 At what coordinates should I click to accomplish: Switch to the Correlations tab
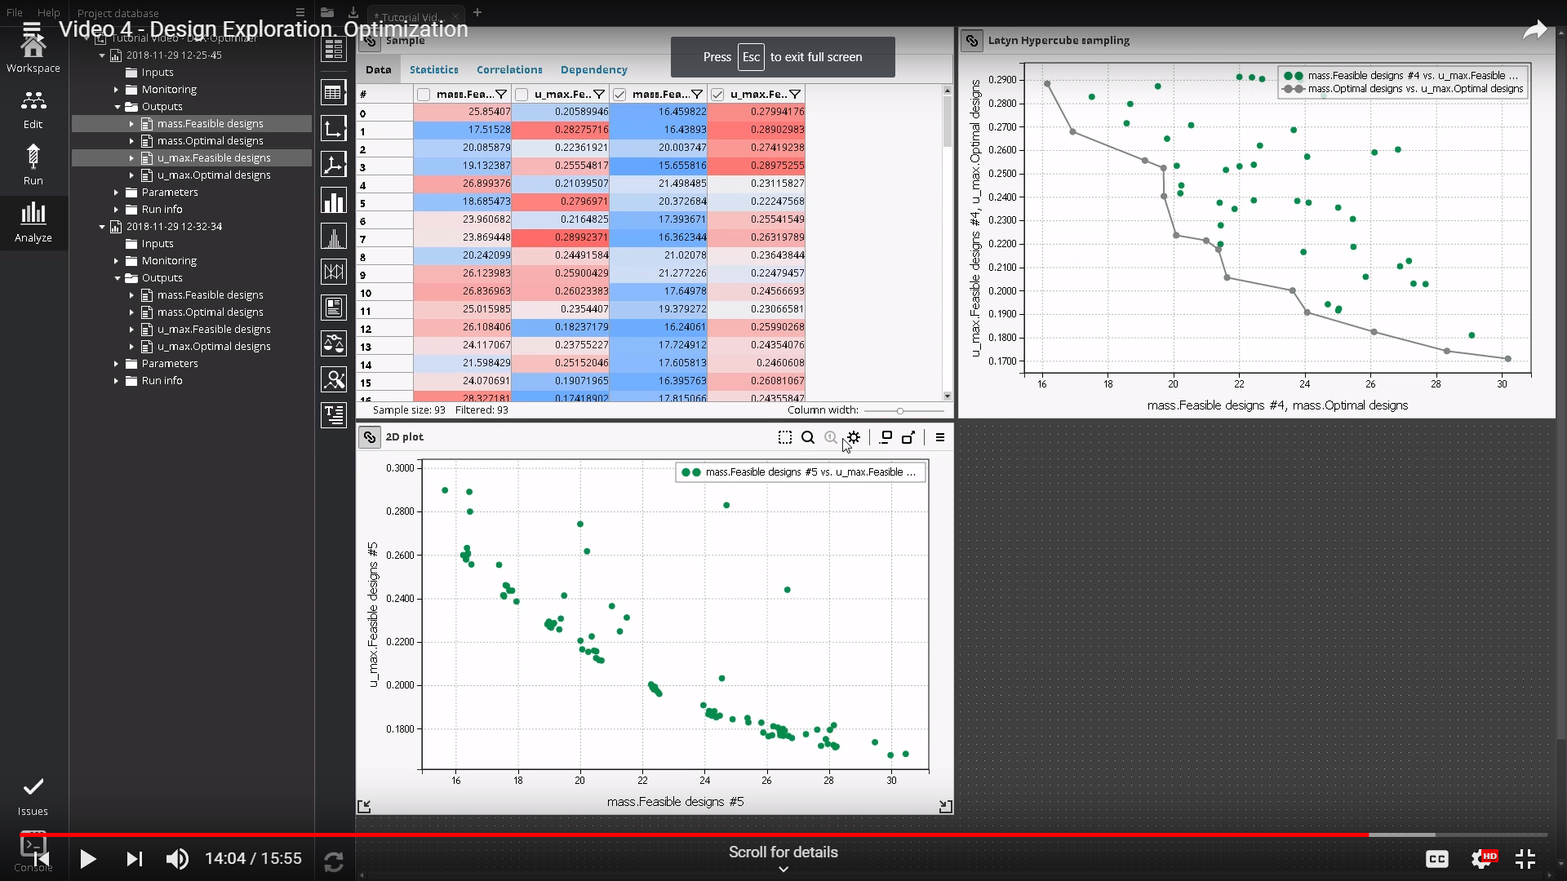pyautogui.click(x=509, y=69)
